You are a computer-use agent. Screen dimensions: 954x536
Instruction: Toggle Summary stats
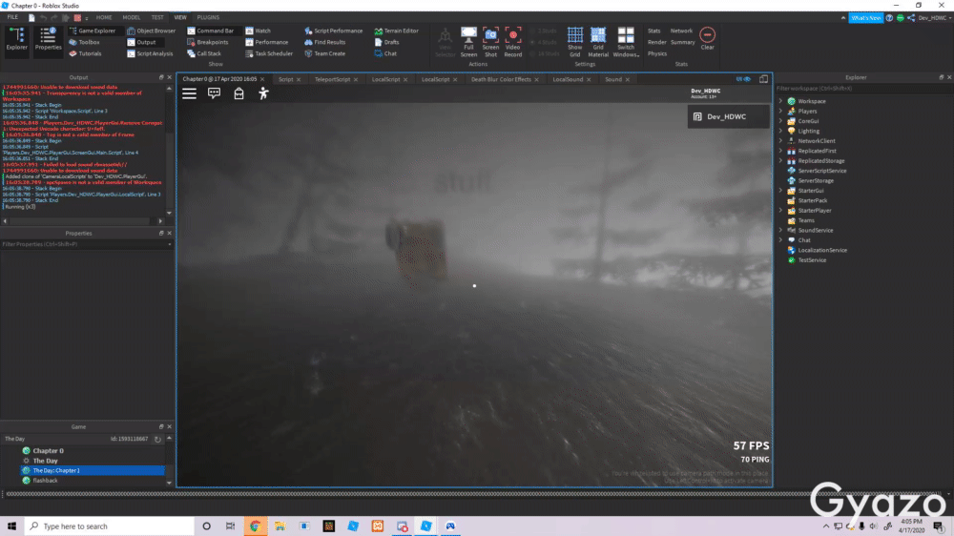pyautogui.click(x=683, y=42)
